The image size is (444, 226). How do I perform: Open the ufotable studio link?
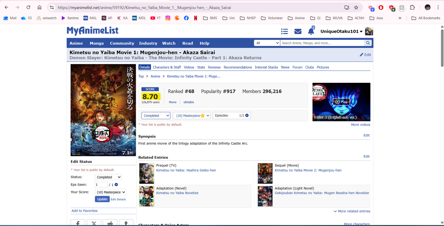click(x=189, y=102)
